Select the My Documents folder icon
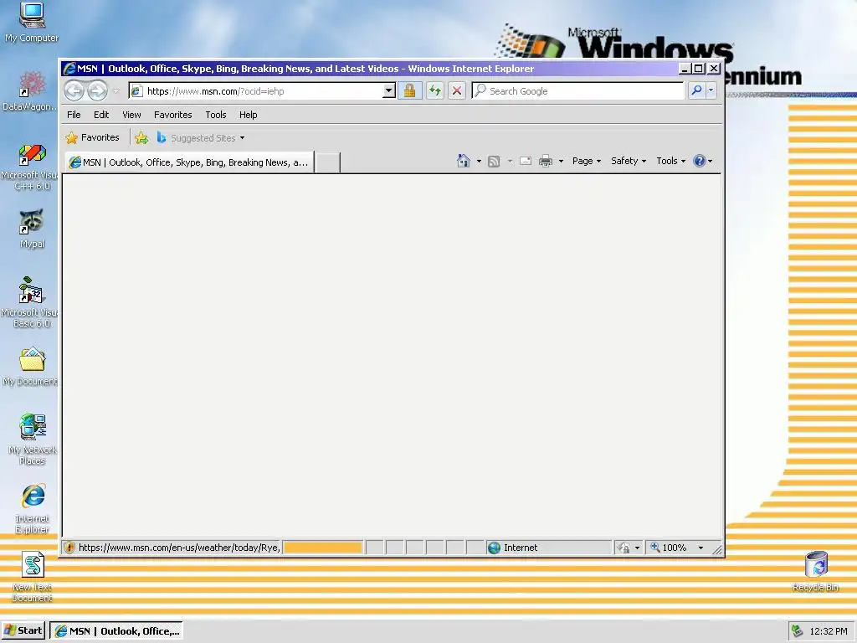This screenshot has height=643, width=857. coord(32,366)
